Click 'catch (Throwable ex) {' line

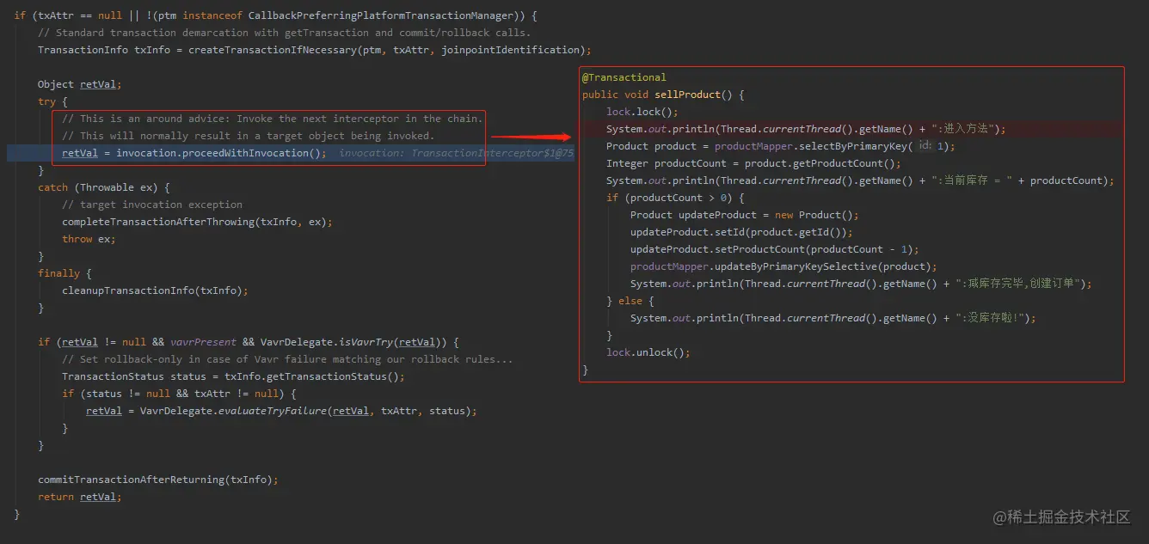[x=104, y=187]
